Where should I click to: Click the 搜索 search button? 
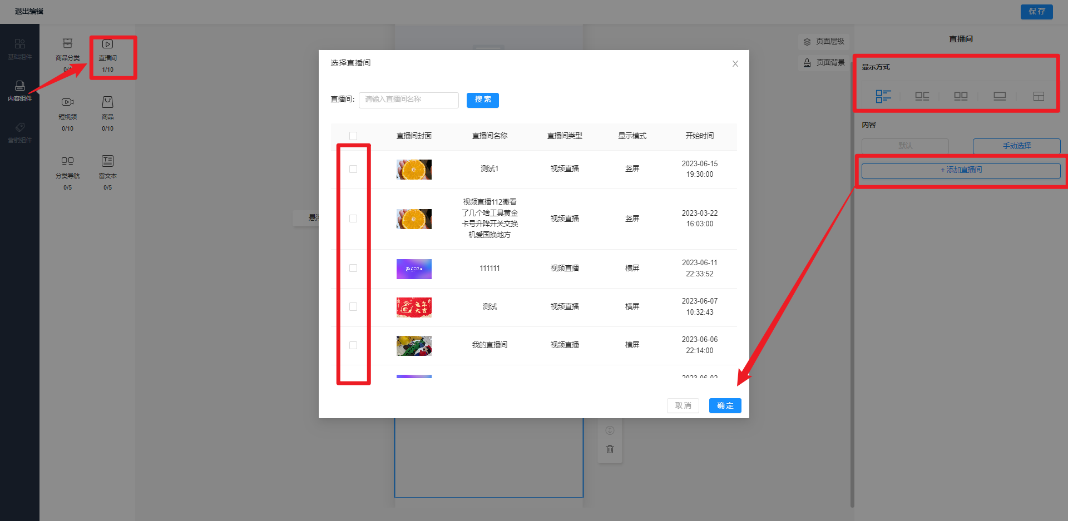coord(482,100)
